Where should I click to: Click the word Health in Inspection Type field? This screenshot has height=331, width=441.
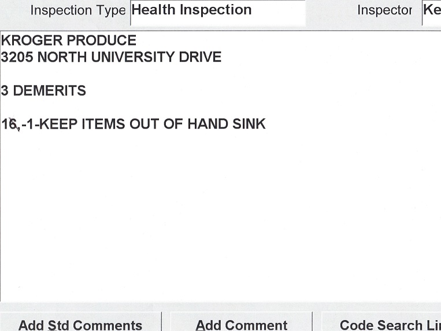pyautogui.click(x=153, y=10)
